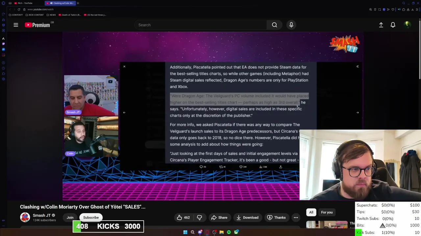The height and width of the screenshot is (236, 421).
Task: Open browser downloads icon
Action: (x=412, y=10)
